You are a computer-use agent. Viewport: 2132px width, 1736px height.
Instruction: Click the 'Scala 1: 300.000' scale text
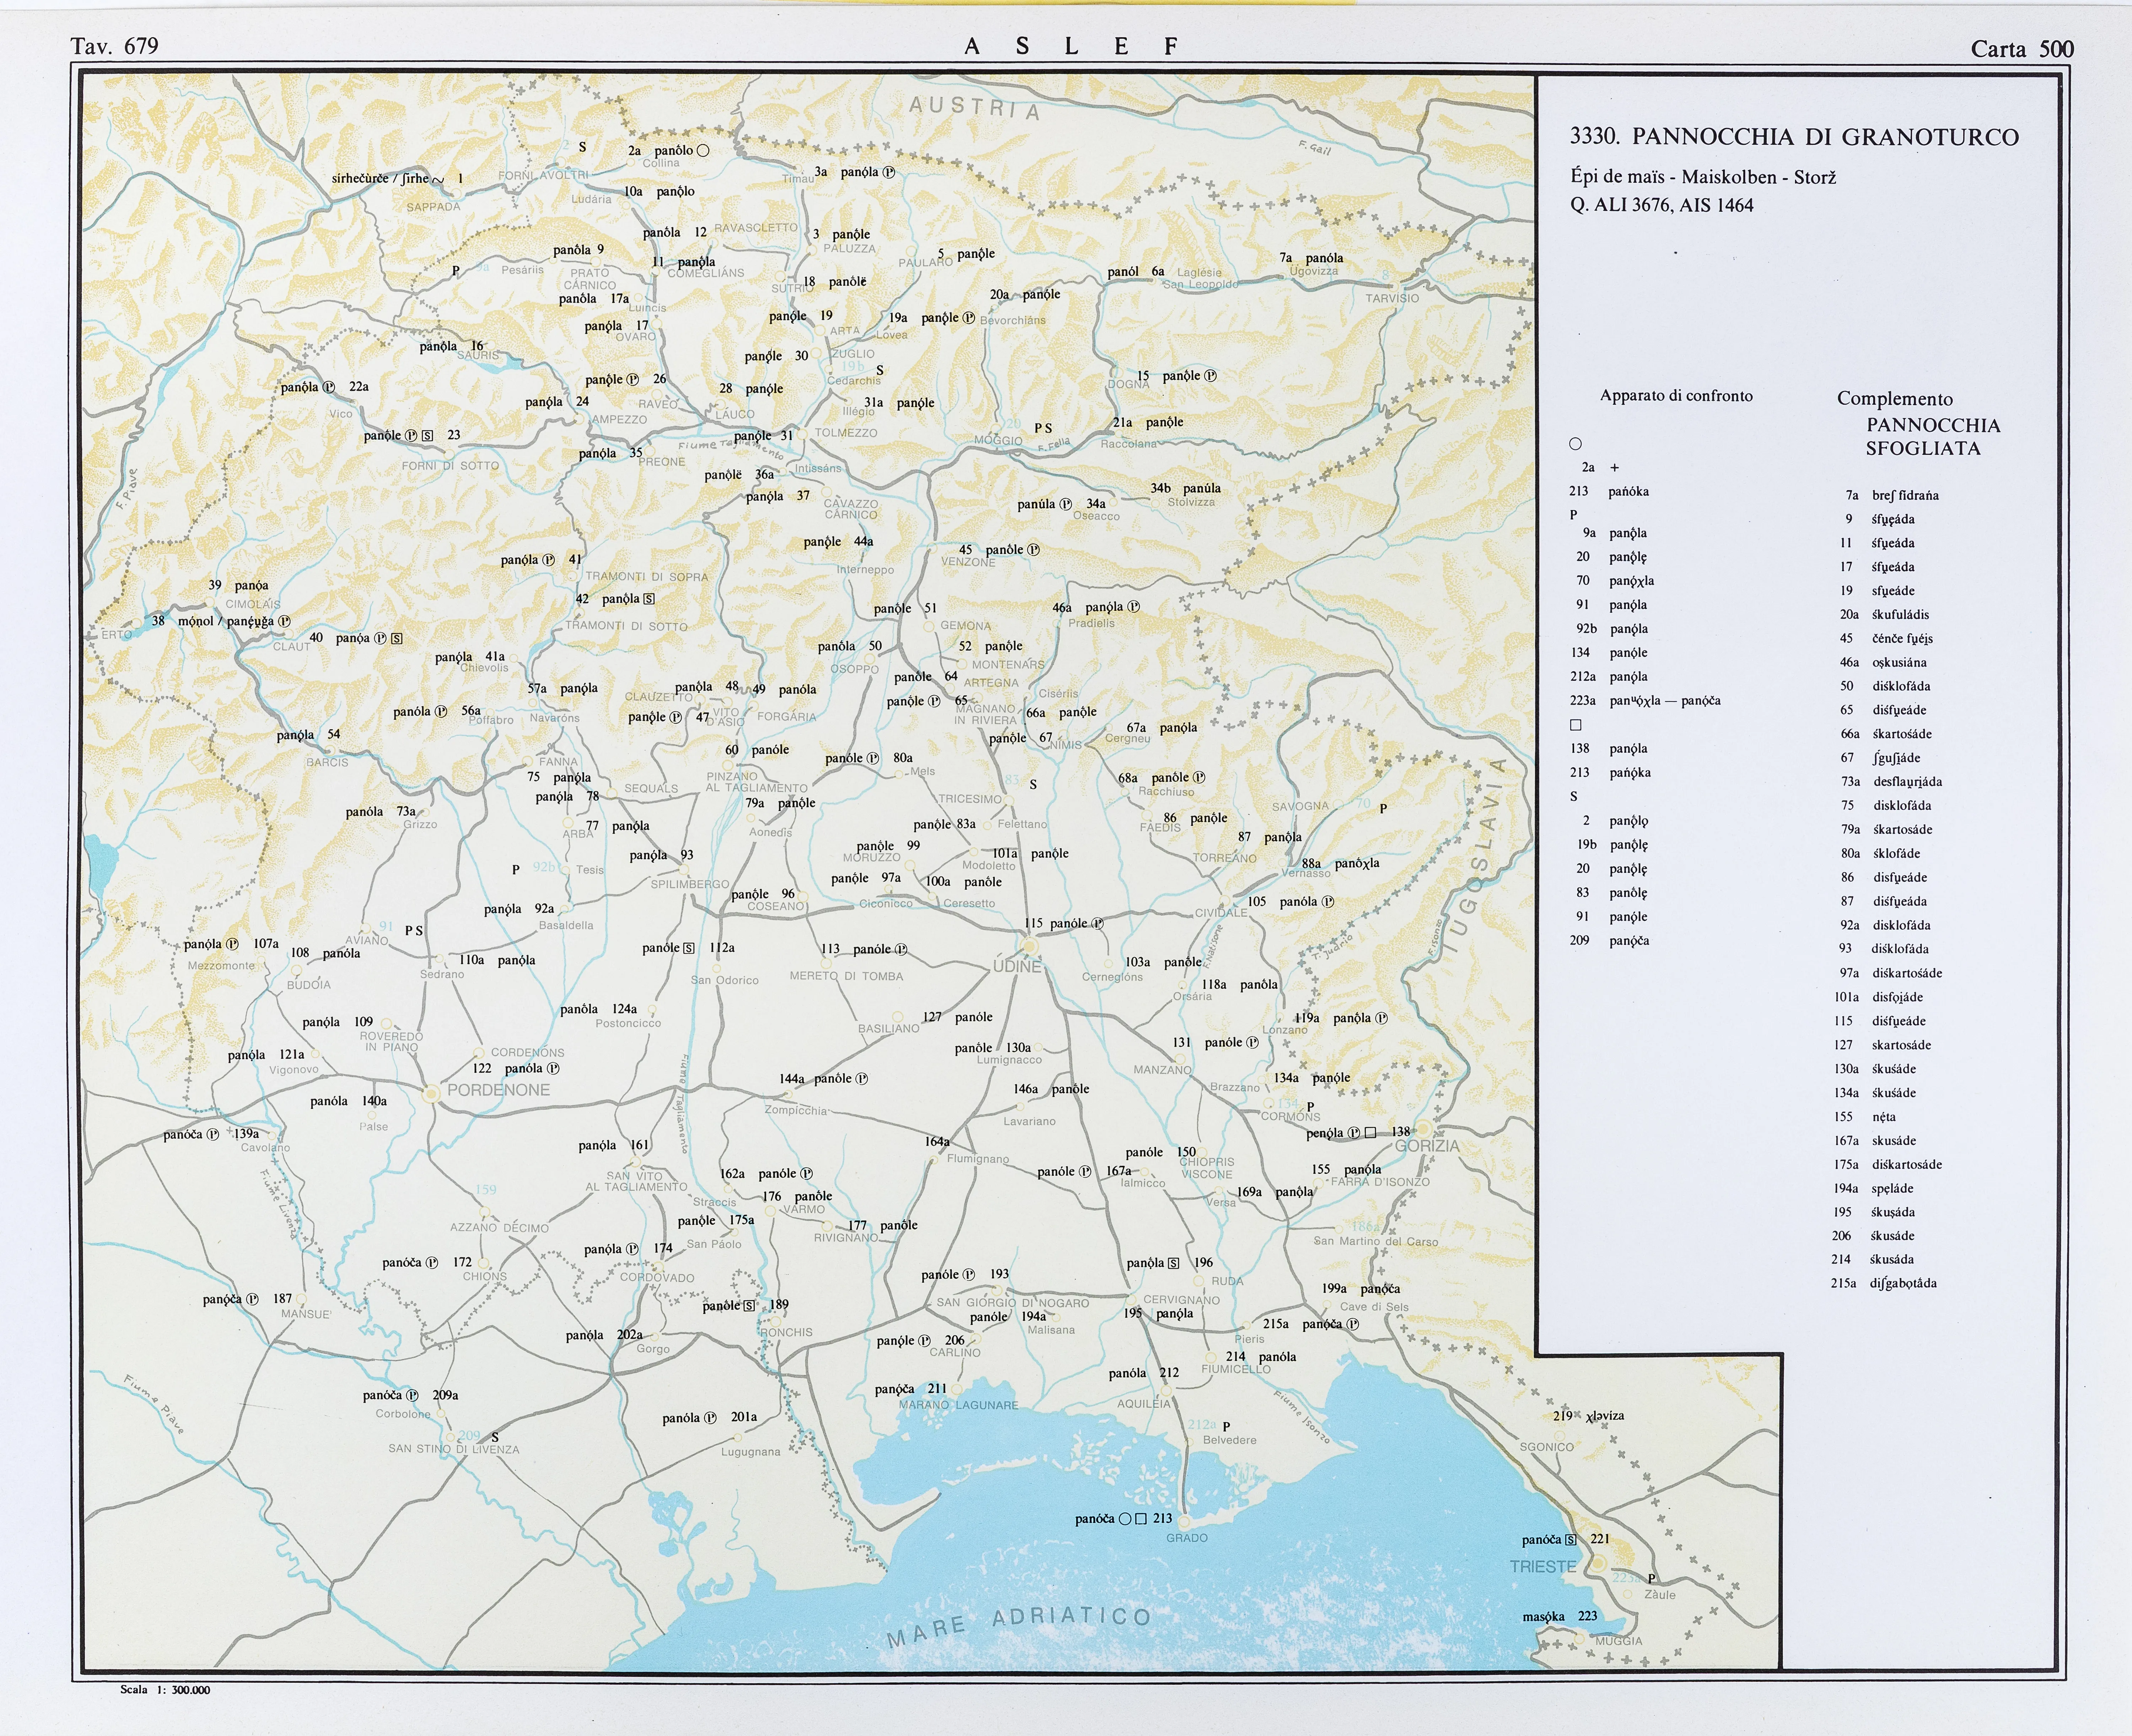coord(165,1690)
